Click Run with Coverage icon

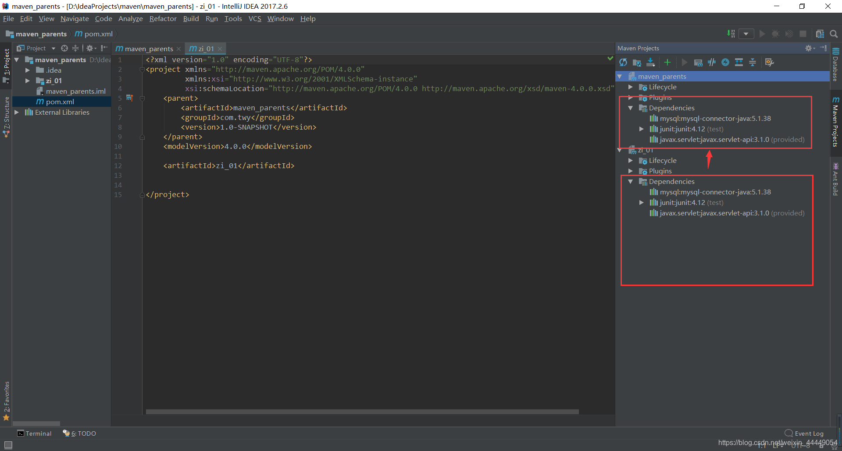coord(789,34)
